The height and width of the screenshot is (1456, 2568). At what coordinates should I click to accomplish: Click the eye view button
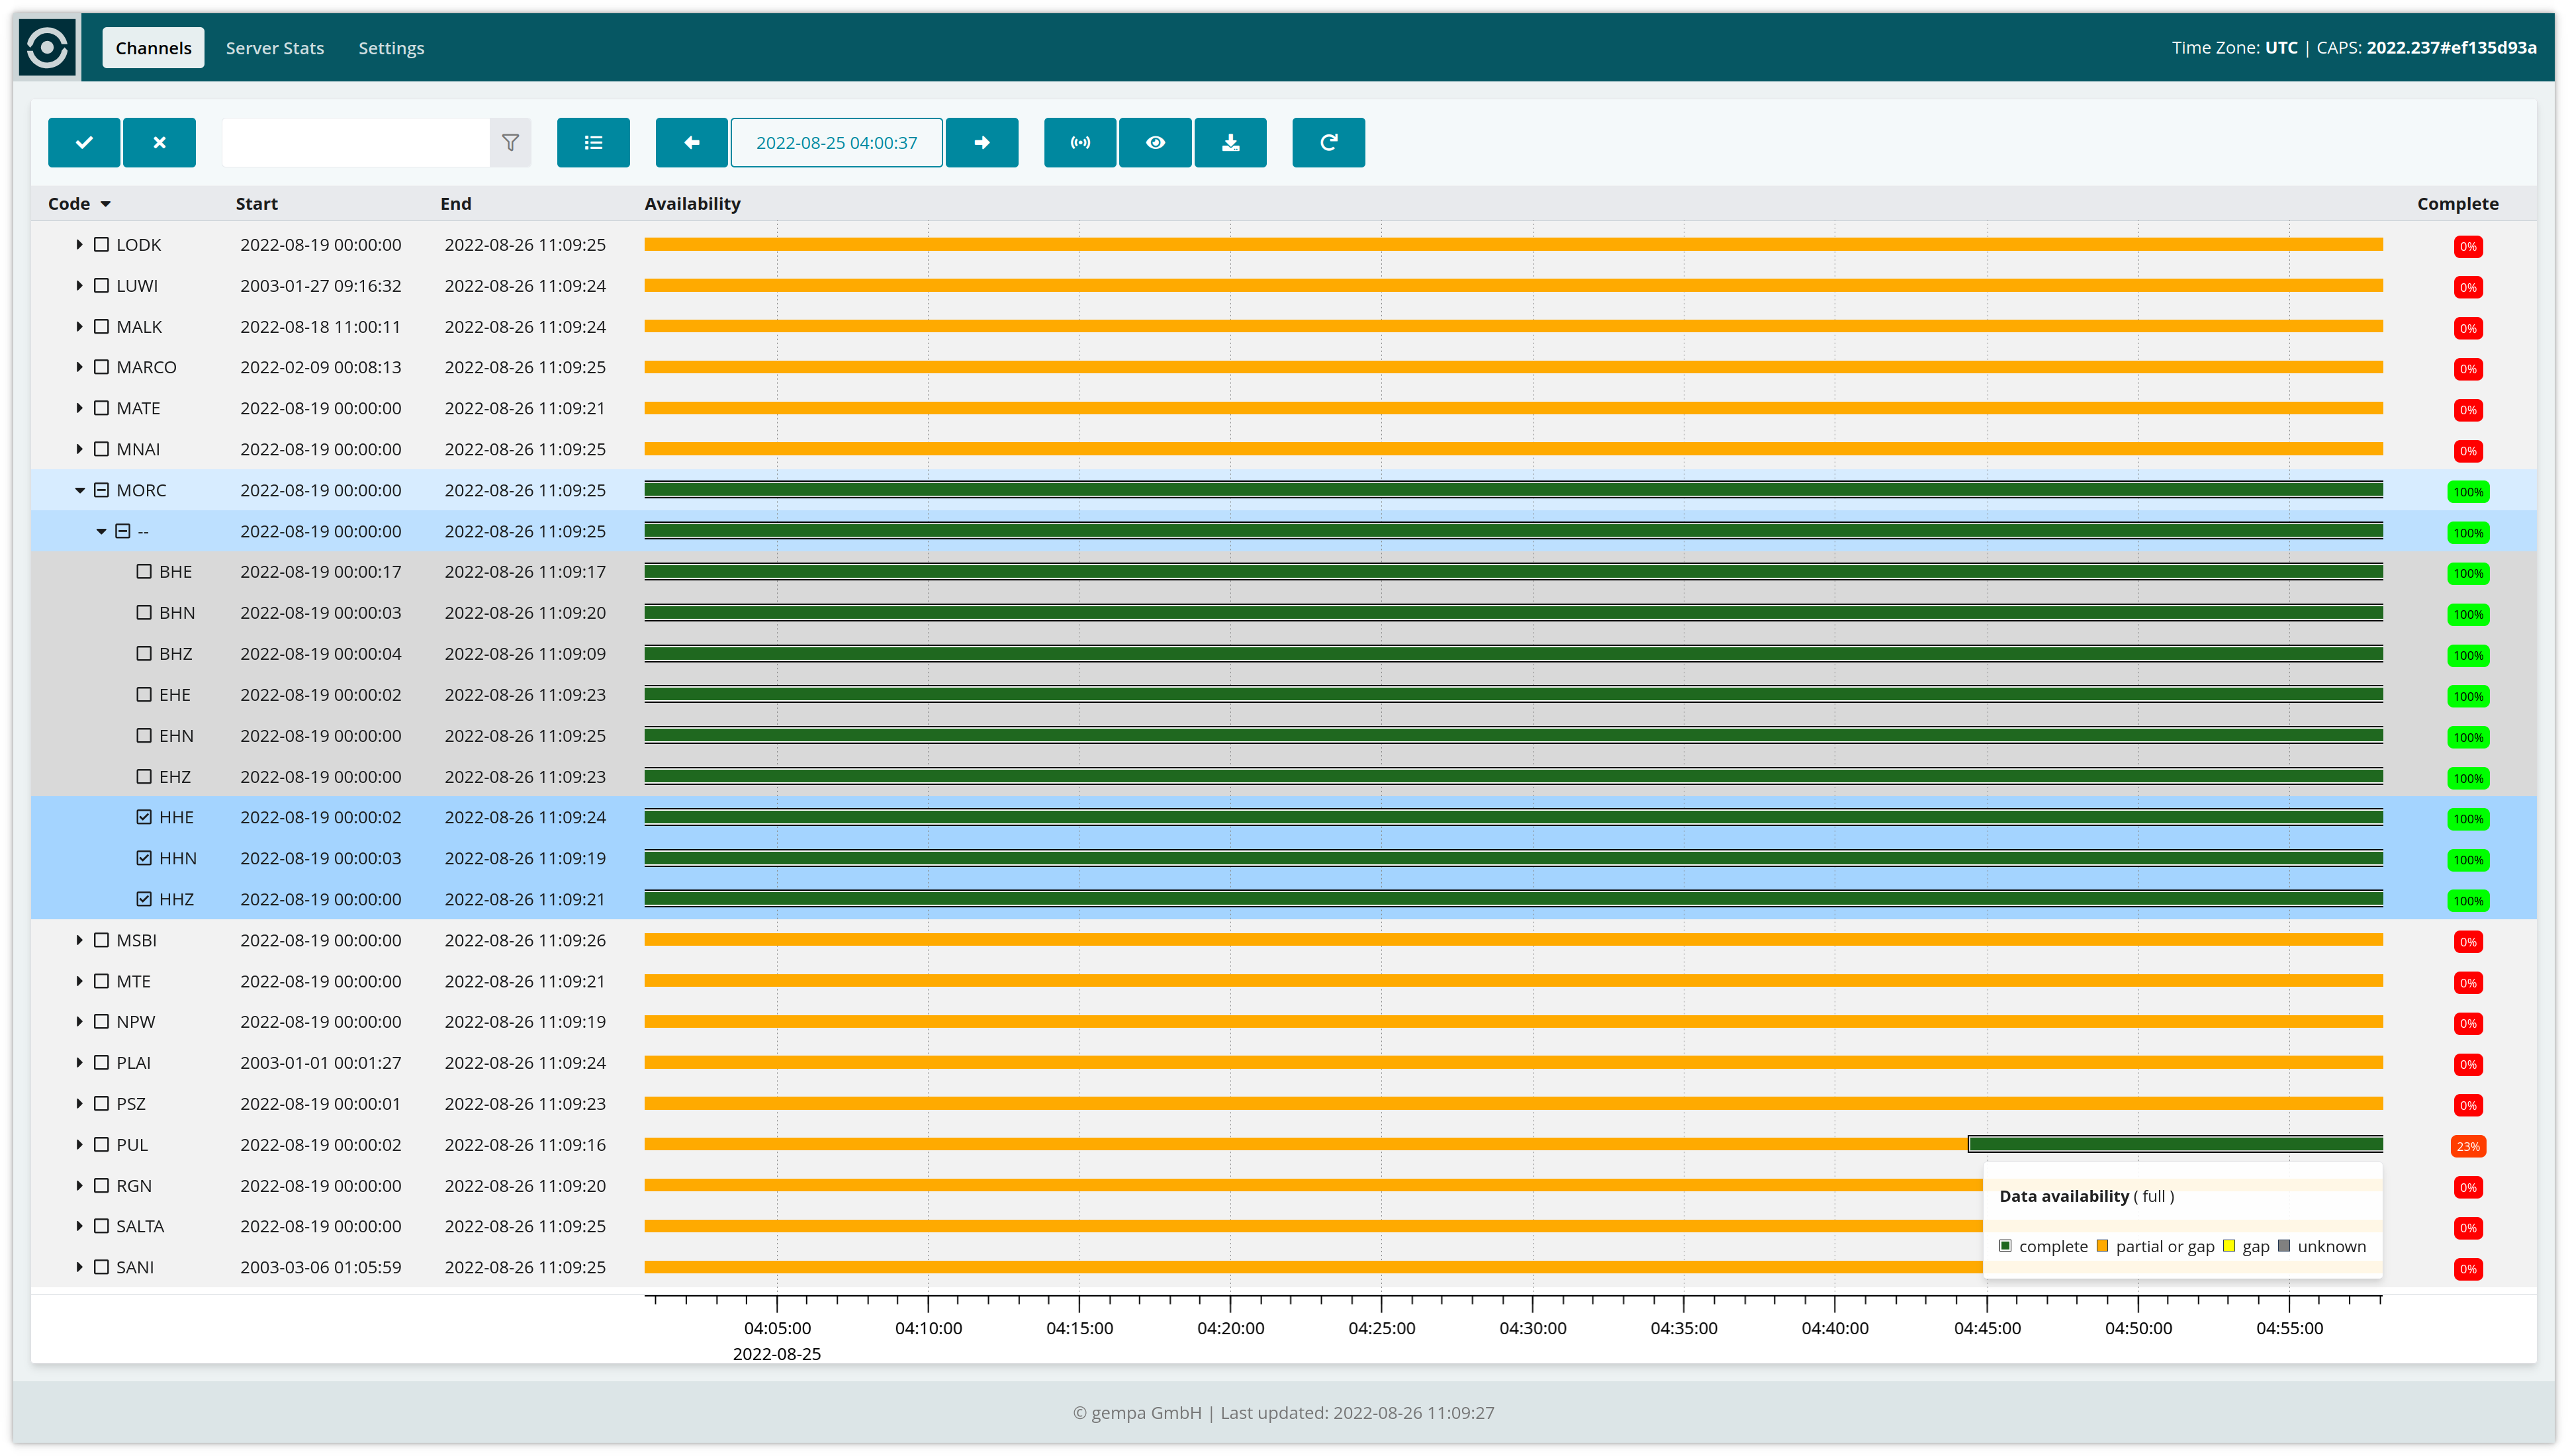1155,142
